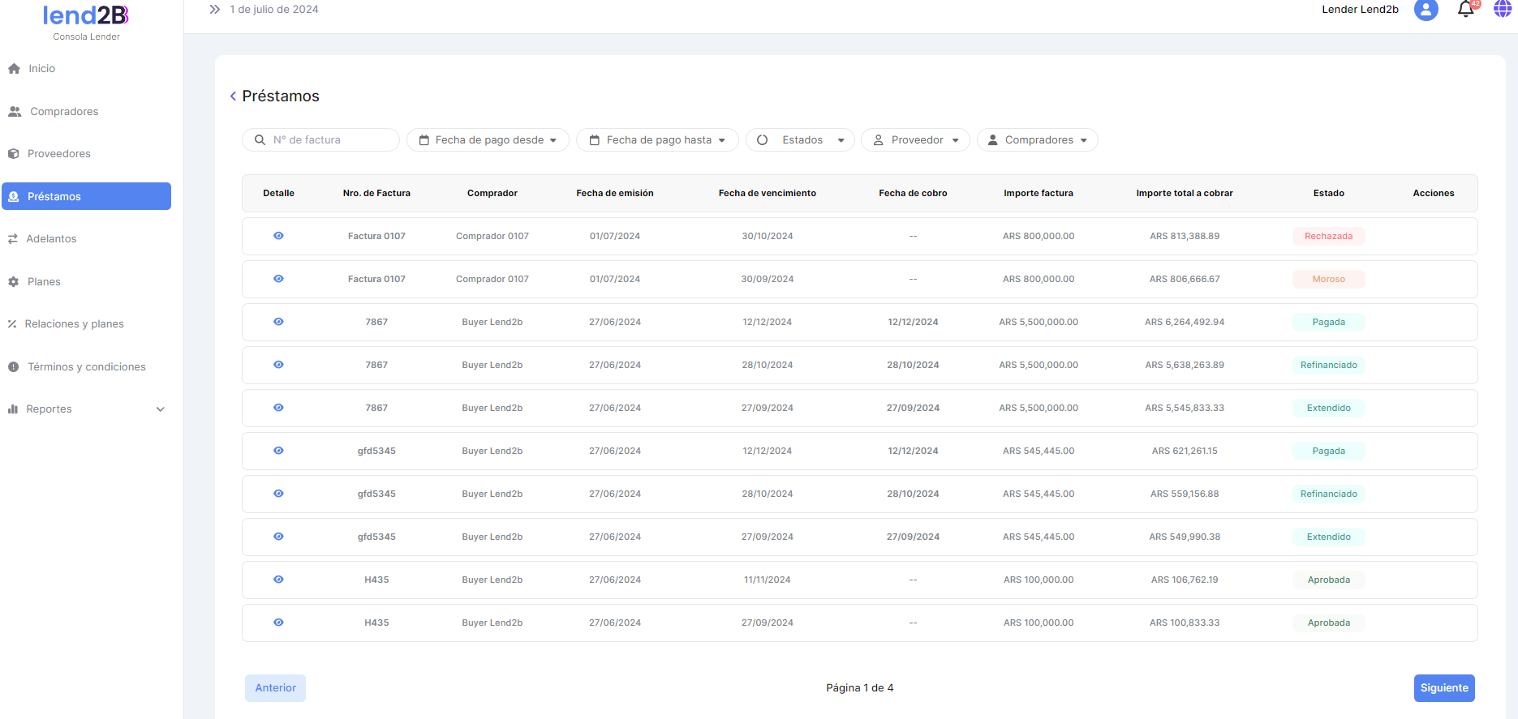Open the notifications bell icon
This screenshot has width=1518, height=719.
1465,10
